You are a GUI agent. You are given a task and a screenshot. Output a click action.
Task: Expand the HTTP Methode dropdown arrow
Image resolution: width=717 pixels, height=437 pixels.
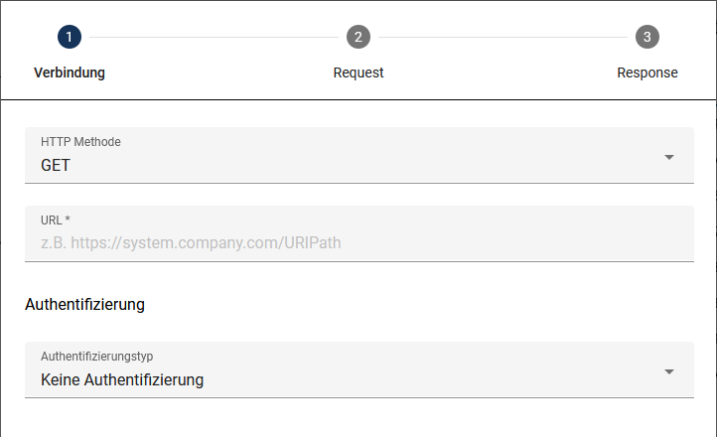click(x=669, y=157)
